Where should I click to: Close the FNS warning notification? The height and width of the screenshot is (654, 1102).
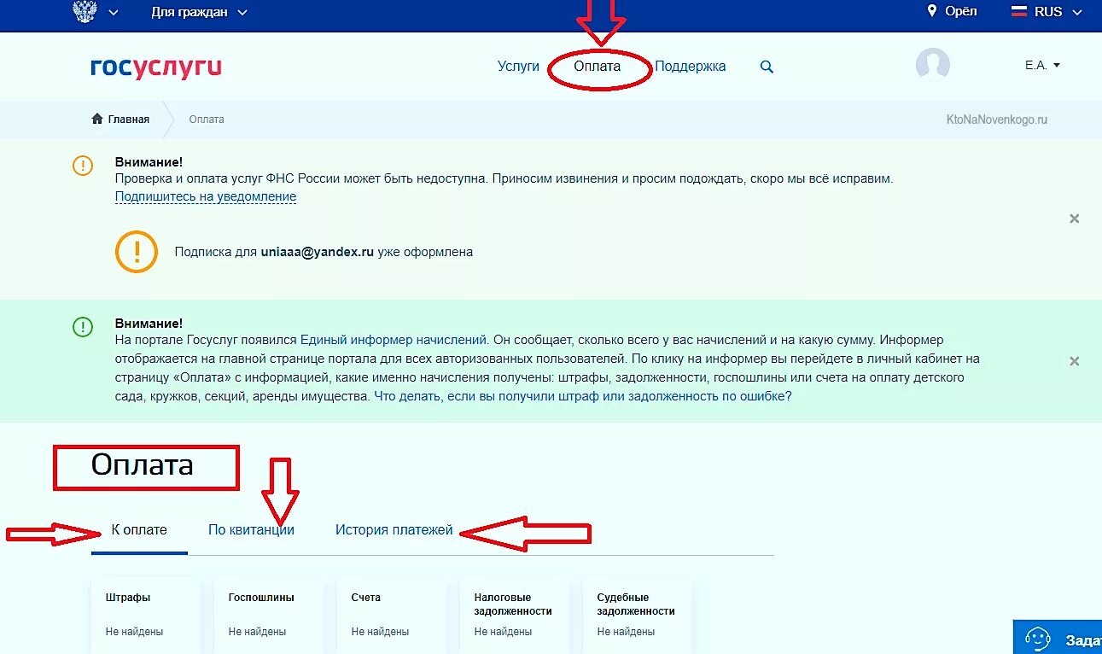click(x=1075, y=219)
